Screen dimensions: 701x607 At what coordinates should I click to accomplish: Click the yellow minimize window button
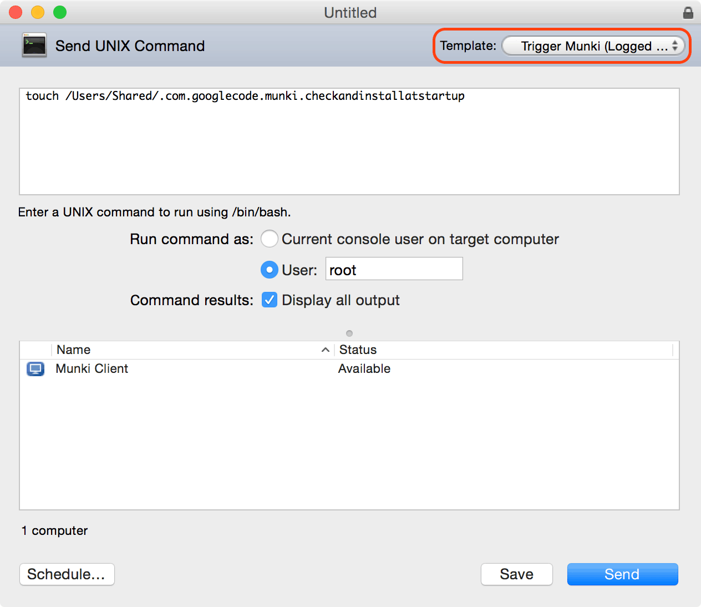coord(38,12)
